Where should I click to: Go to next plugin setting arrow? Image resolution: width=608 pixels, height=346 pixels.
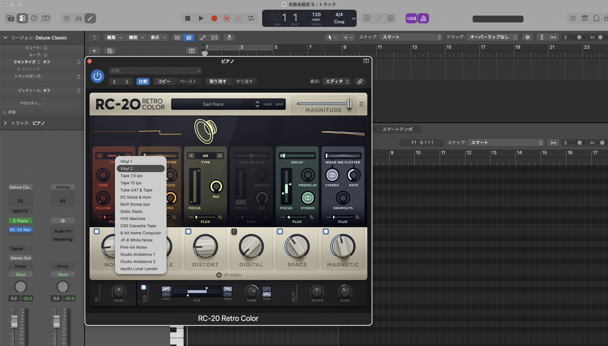coord(127,81)
